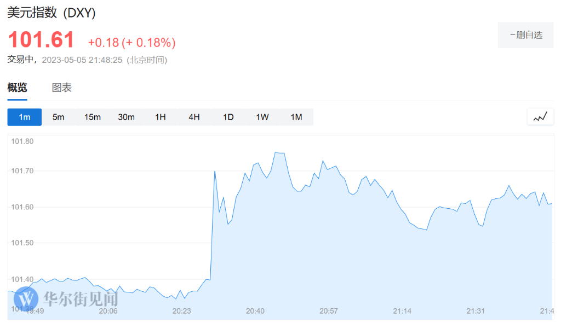Click the 101.80 price axis label
Viewport: 561px width, 323px height.
pyautogui.click(x=22, y=141)
